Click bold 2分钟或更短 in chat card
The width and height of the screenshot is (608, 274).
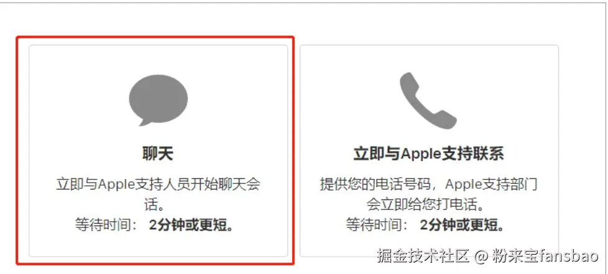click(188, 225)
